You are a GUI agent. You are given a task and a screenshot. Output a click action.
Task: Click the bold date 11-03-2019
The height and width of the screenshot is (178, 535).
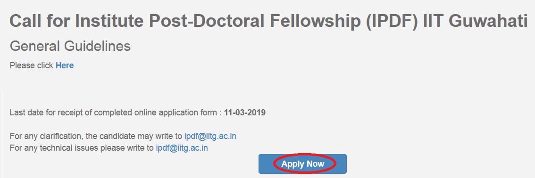coord(245,113)
